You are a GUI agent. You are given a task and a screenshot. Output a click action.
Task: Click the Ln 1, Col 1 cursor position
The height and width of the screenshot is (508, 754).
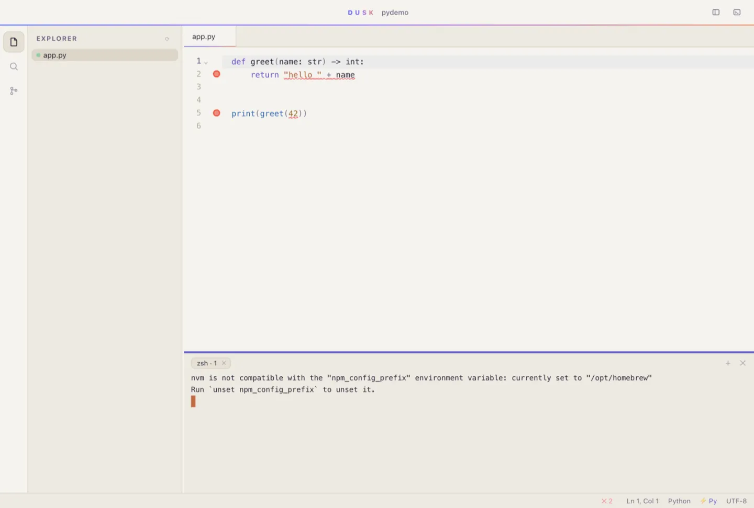coord(642,501)
